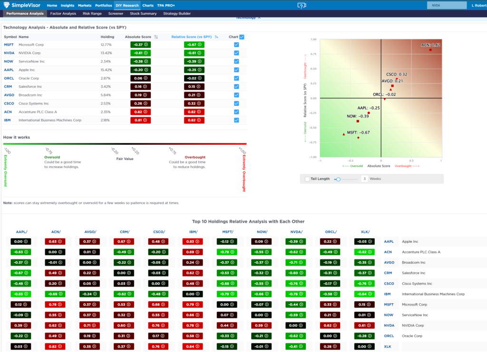The height and width of the screenshot is (352, 487).
Task: Open the Markets menu in the top navigation
Action: pyautogui.click(x=84, y=5)
